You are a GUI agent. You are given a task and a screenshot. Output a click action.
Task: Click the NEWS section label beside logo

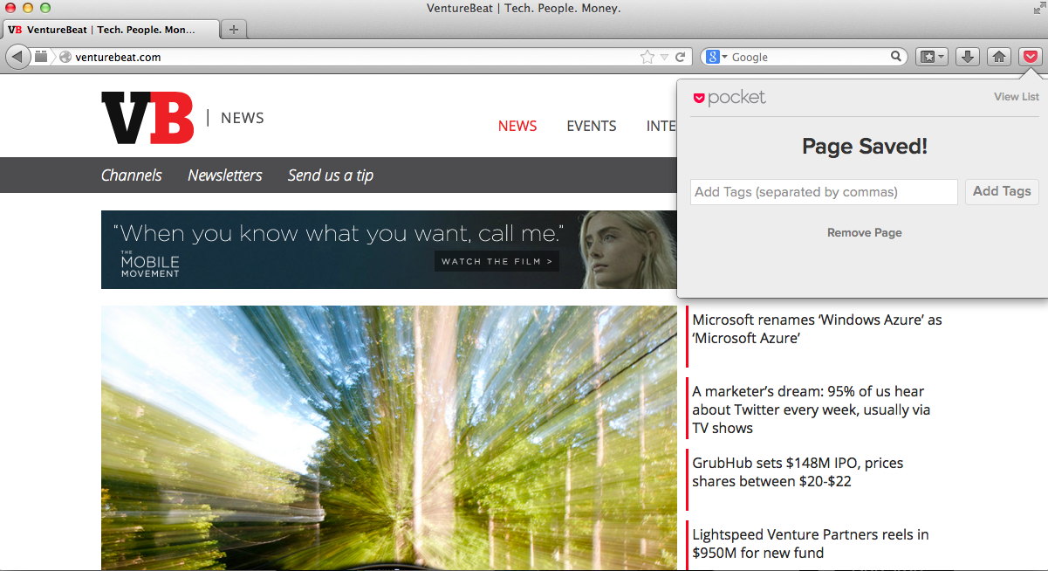[x=242, y=118]
